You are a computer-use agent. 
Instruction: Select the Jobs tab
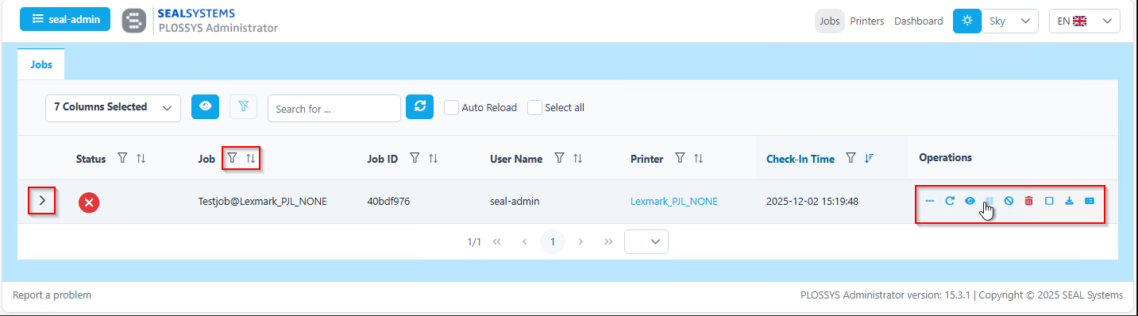(41, 64)
